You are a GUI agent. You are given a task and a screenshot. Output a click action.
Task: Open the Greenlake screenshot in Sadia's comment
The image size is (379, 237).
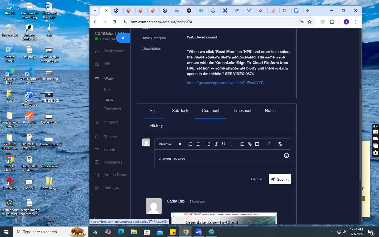click(224, 218)
